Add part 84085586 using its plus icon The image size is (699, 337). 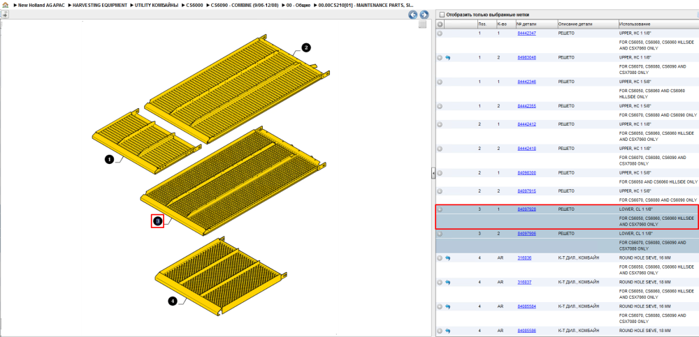(440, 331)
